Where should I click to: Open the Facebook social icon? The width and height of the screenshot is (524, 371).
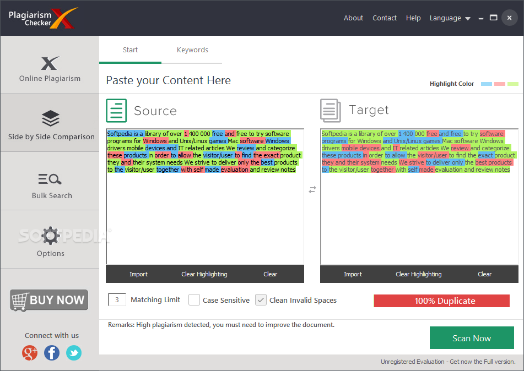click(x=52, y=353)
